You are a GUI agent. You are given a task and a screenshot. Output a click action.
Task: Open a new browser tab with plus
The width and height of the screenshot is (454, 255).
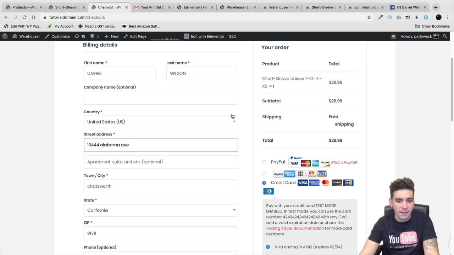pos(436,7)
